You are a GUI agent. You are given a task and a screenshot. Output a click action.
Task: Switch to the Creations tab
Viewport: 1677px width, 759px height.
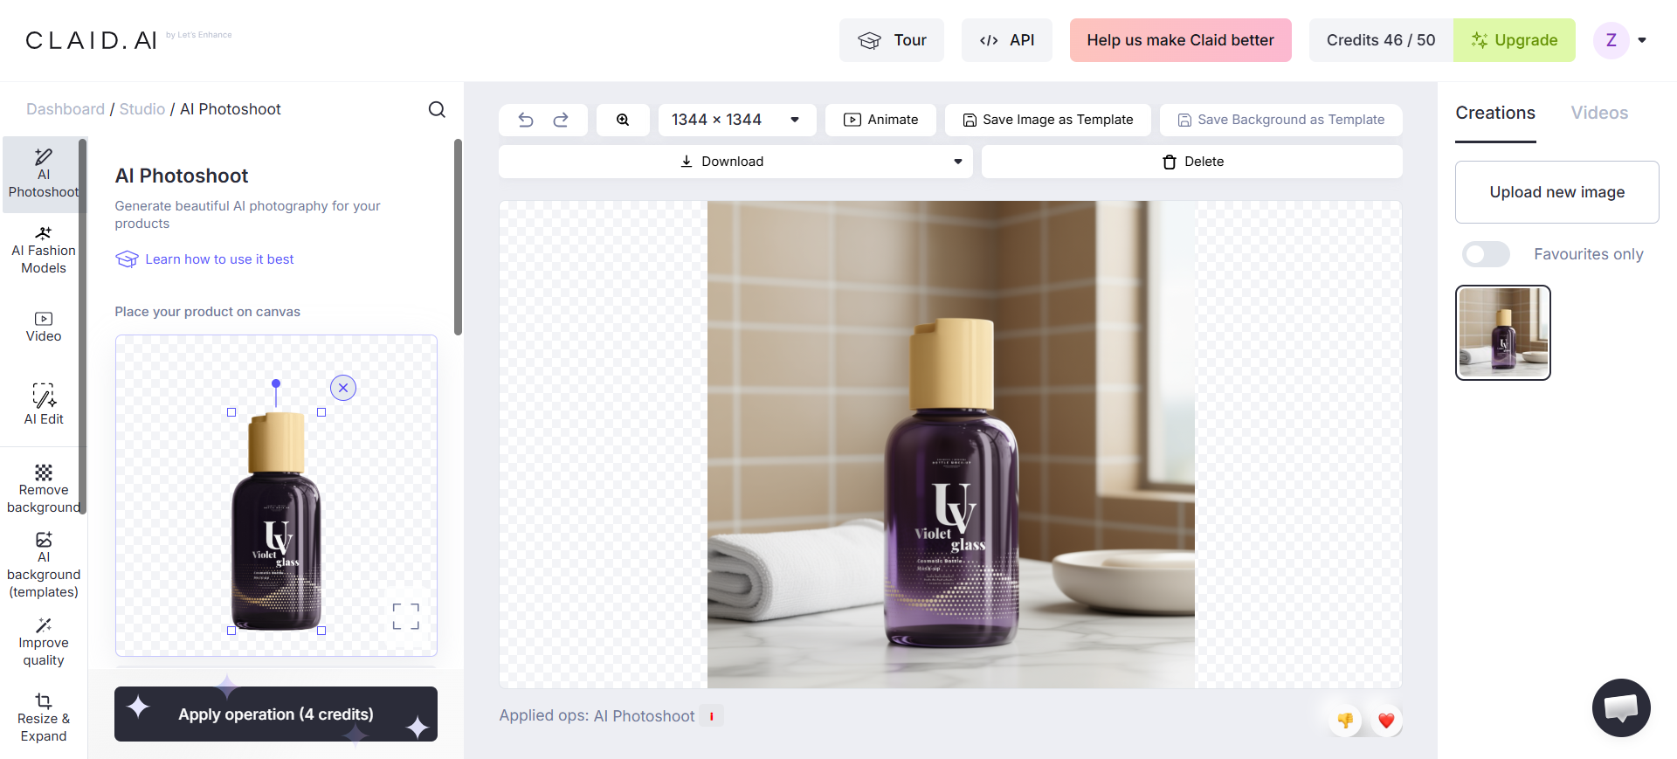coord(1495,113)
